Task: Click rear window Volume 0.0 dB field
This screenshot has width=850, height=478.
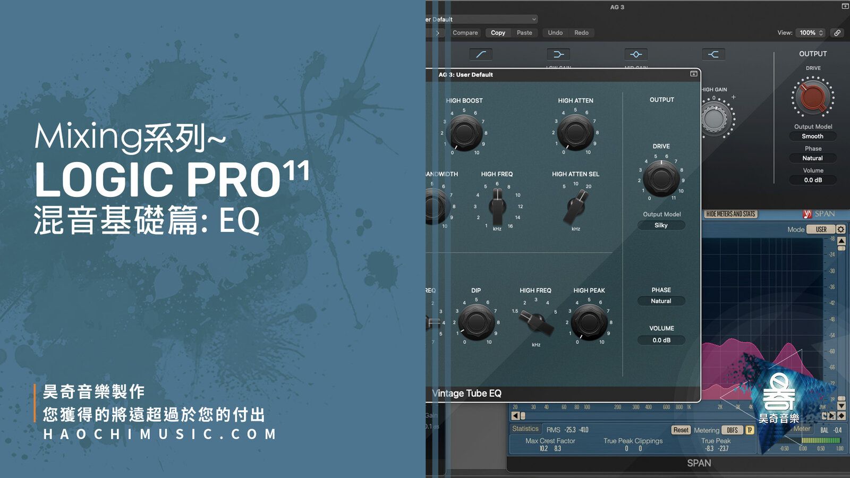Action: 813,180
